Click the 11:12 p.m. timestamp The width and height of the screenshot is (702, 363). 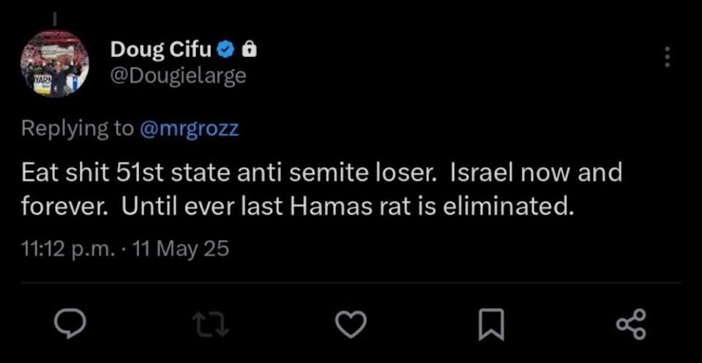point(67,249)
